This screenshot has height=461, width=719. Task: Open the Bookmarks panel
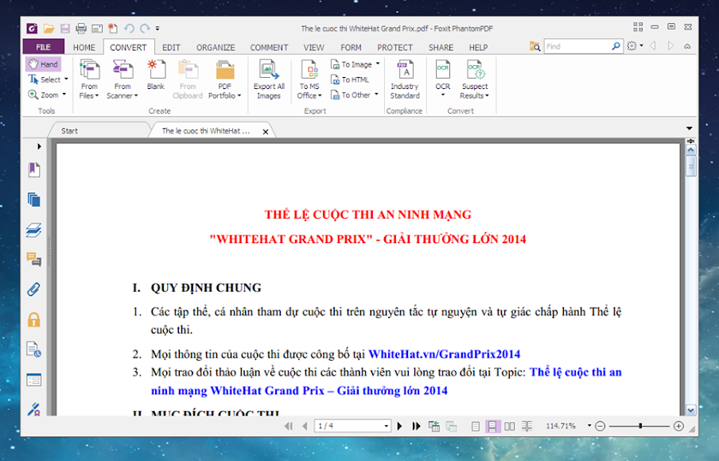34,170
